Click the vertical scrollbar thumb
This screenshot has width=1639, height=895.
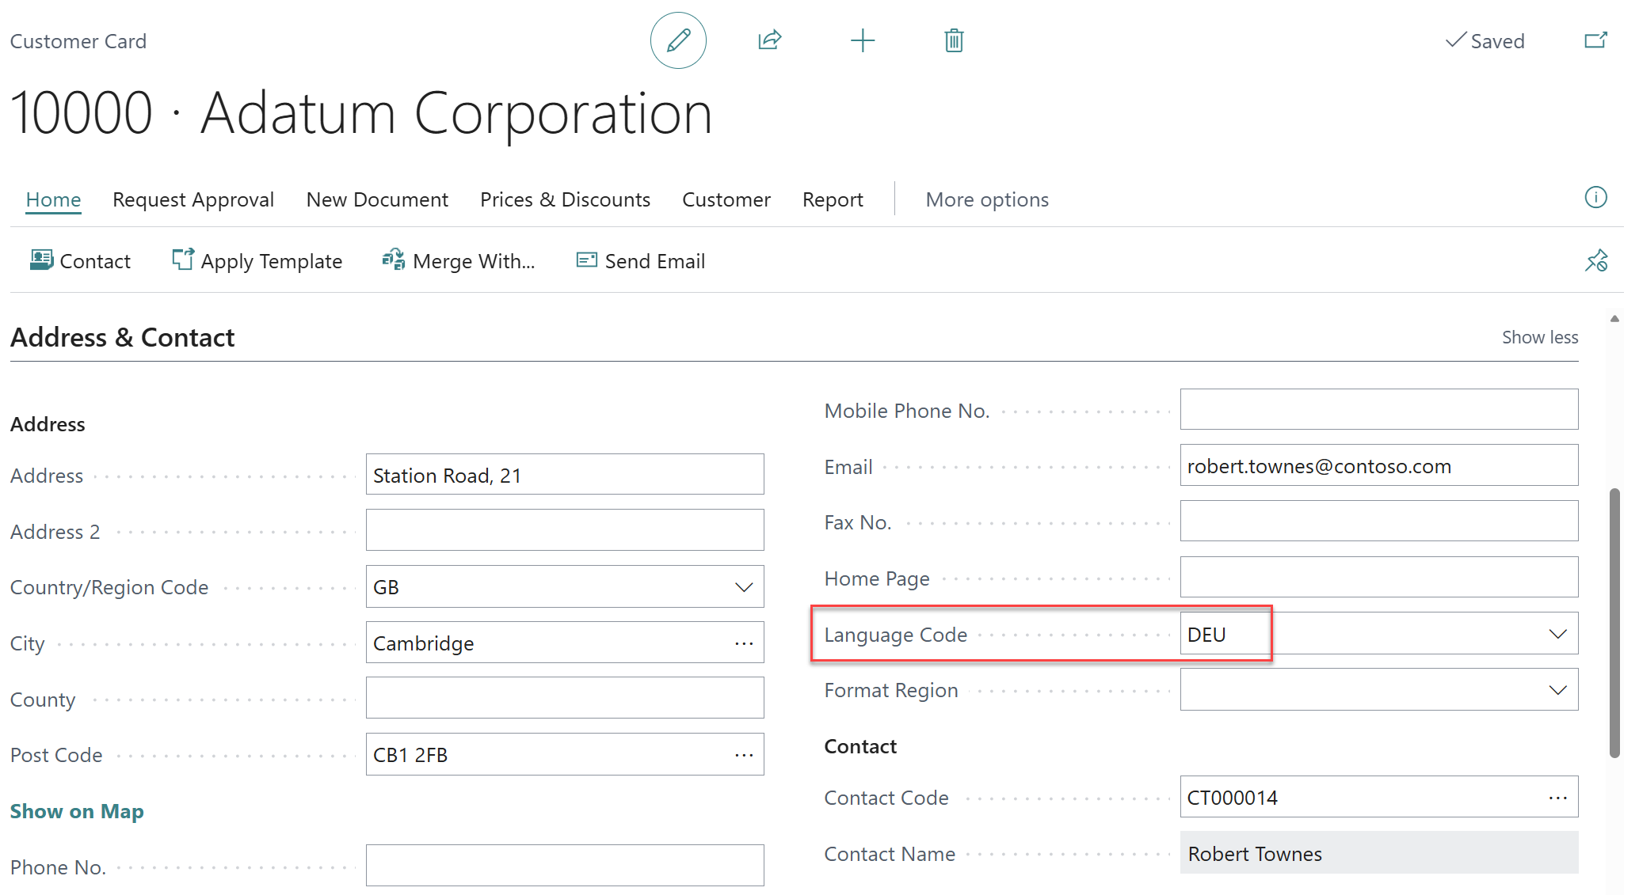(x=1614, y=623)
